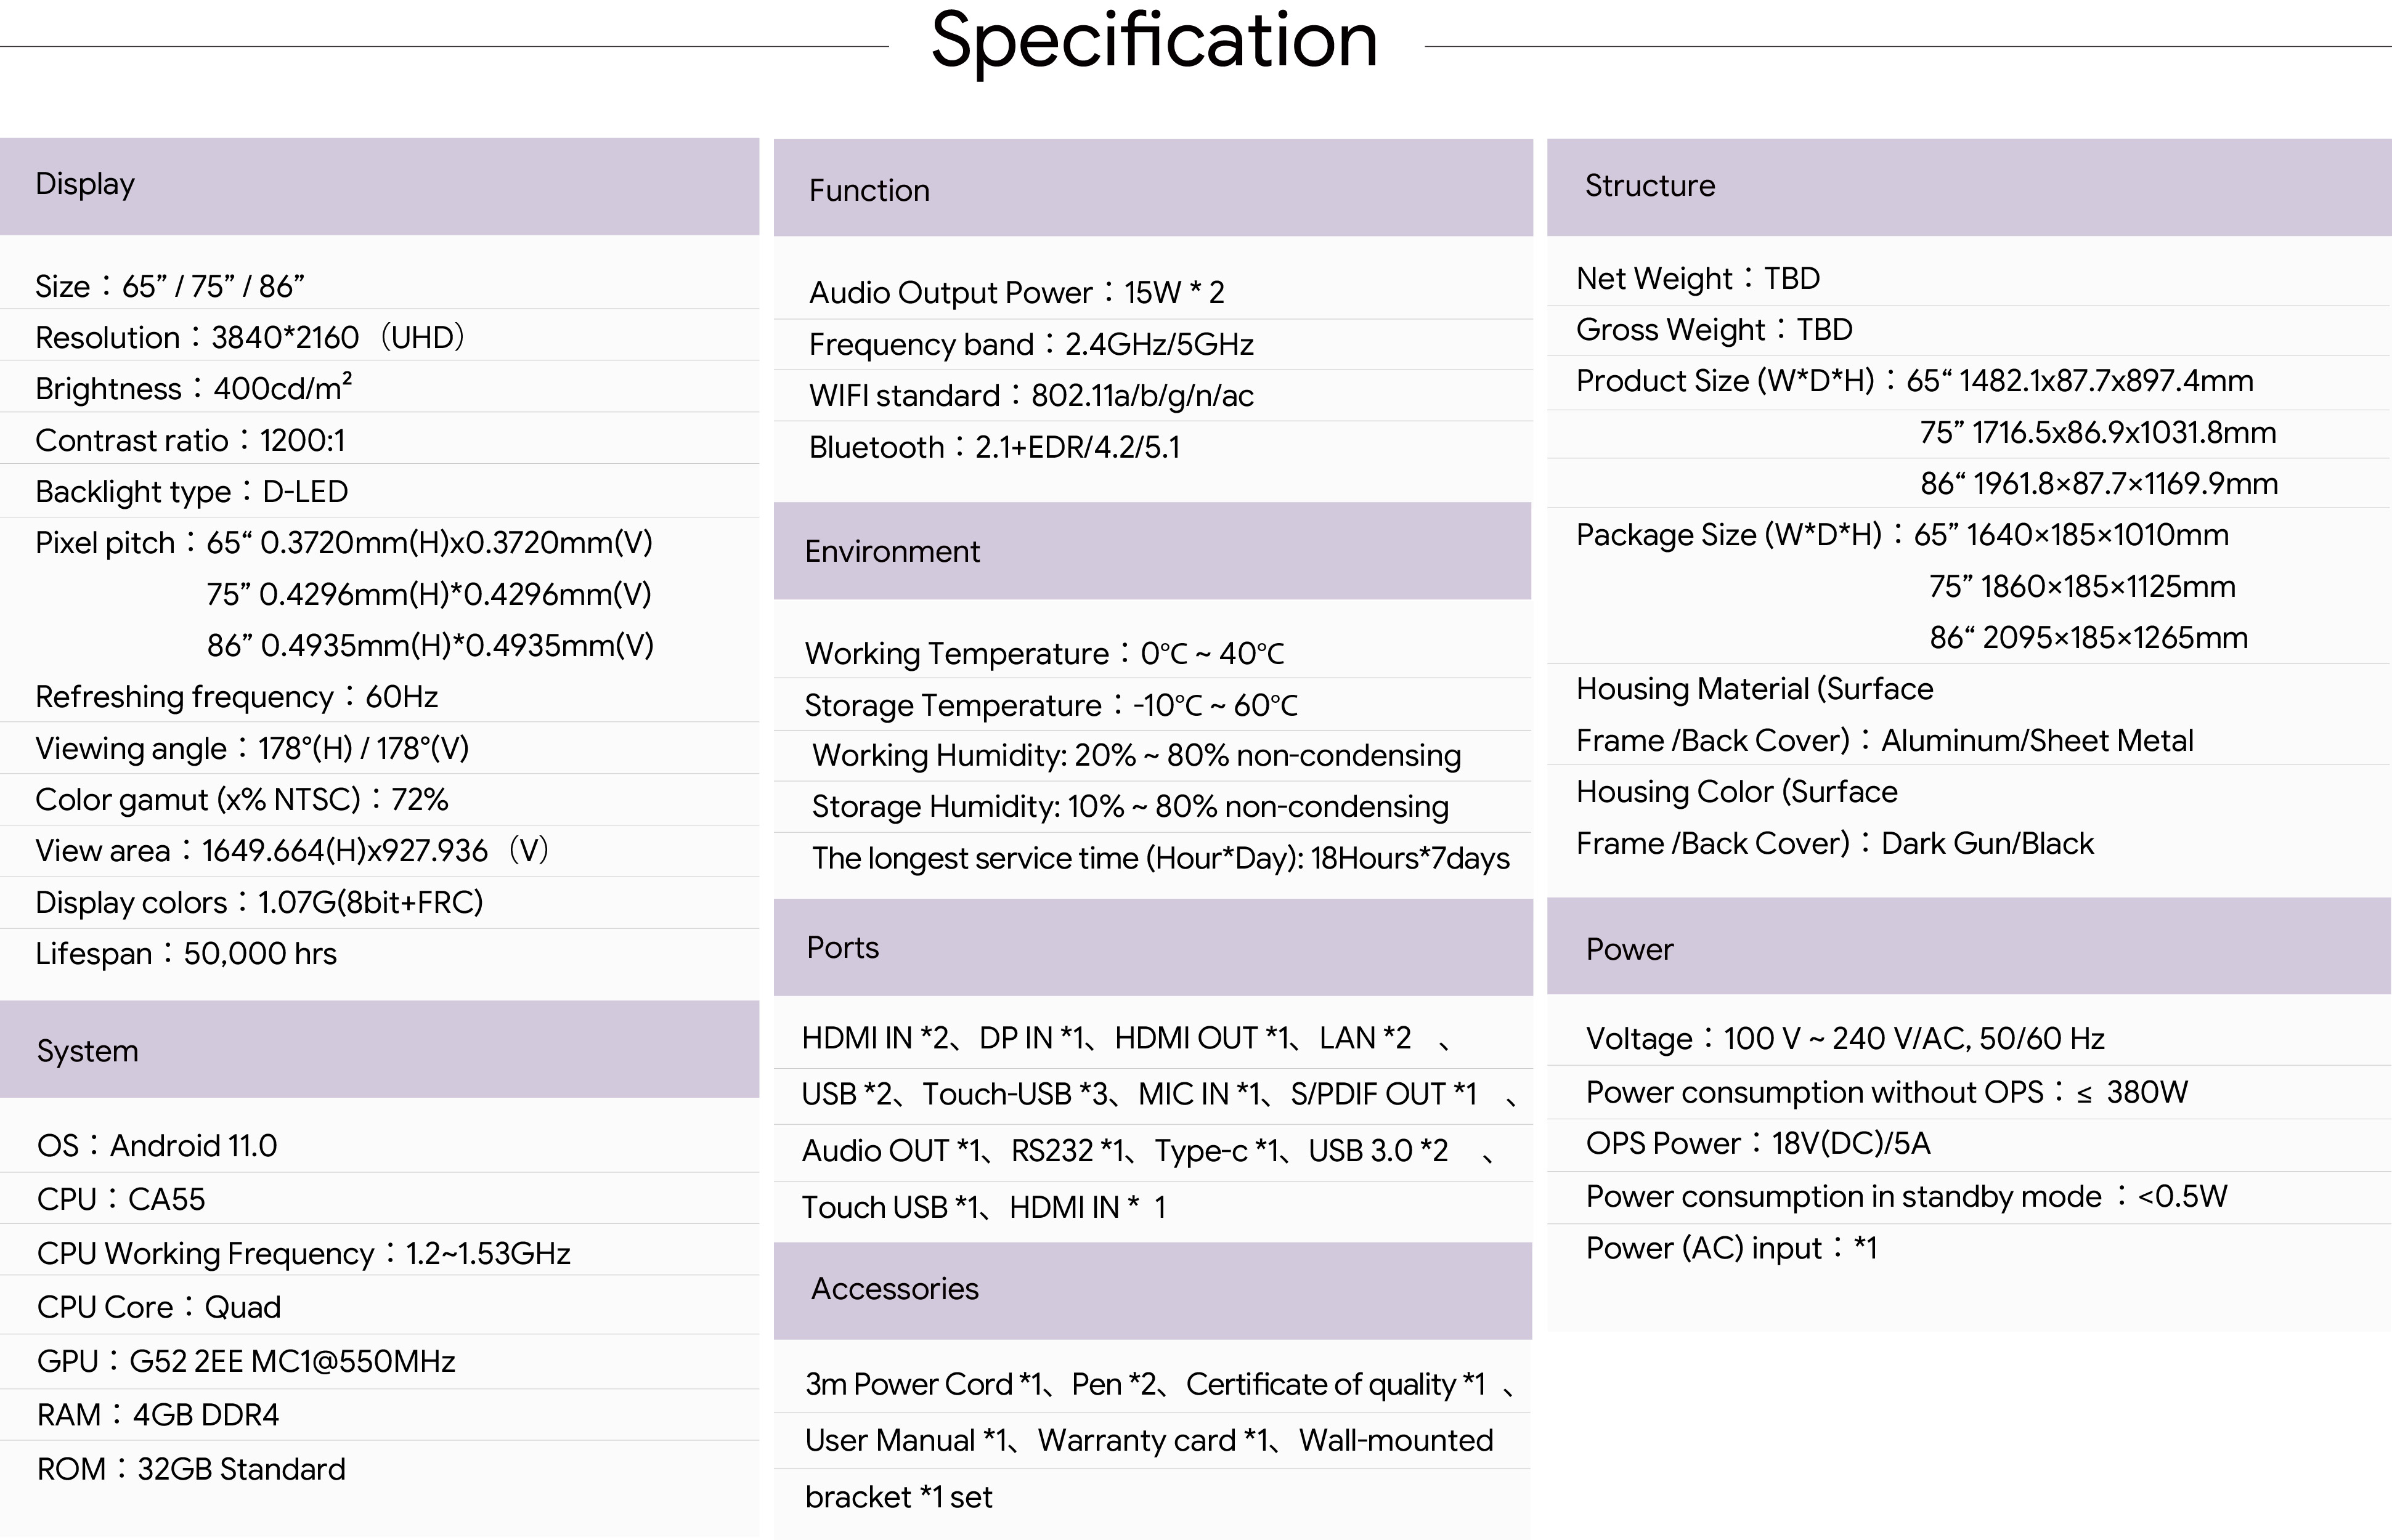Select the Function section header

1153,188
